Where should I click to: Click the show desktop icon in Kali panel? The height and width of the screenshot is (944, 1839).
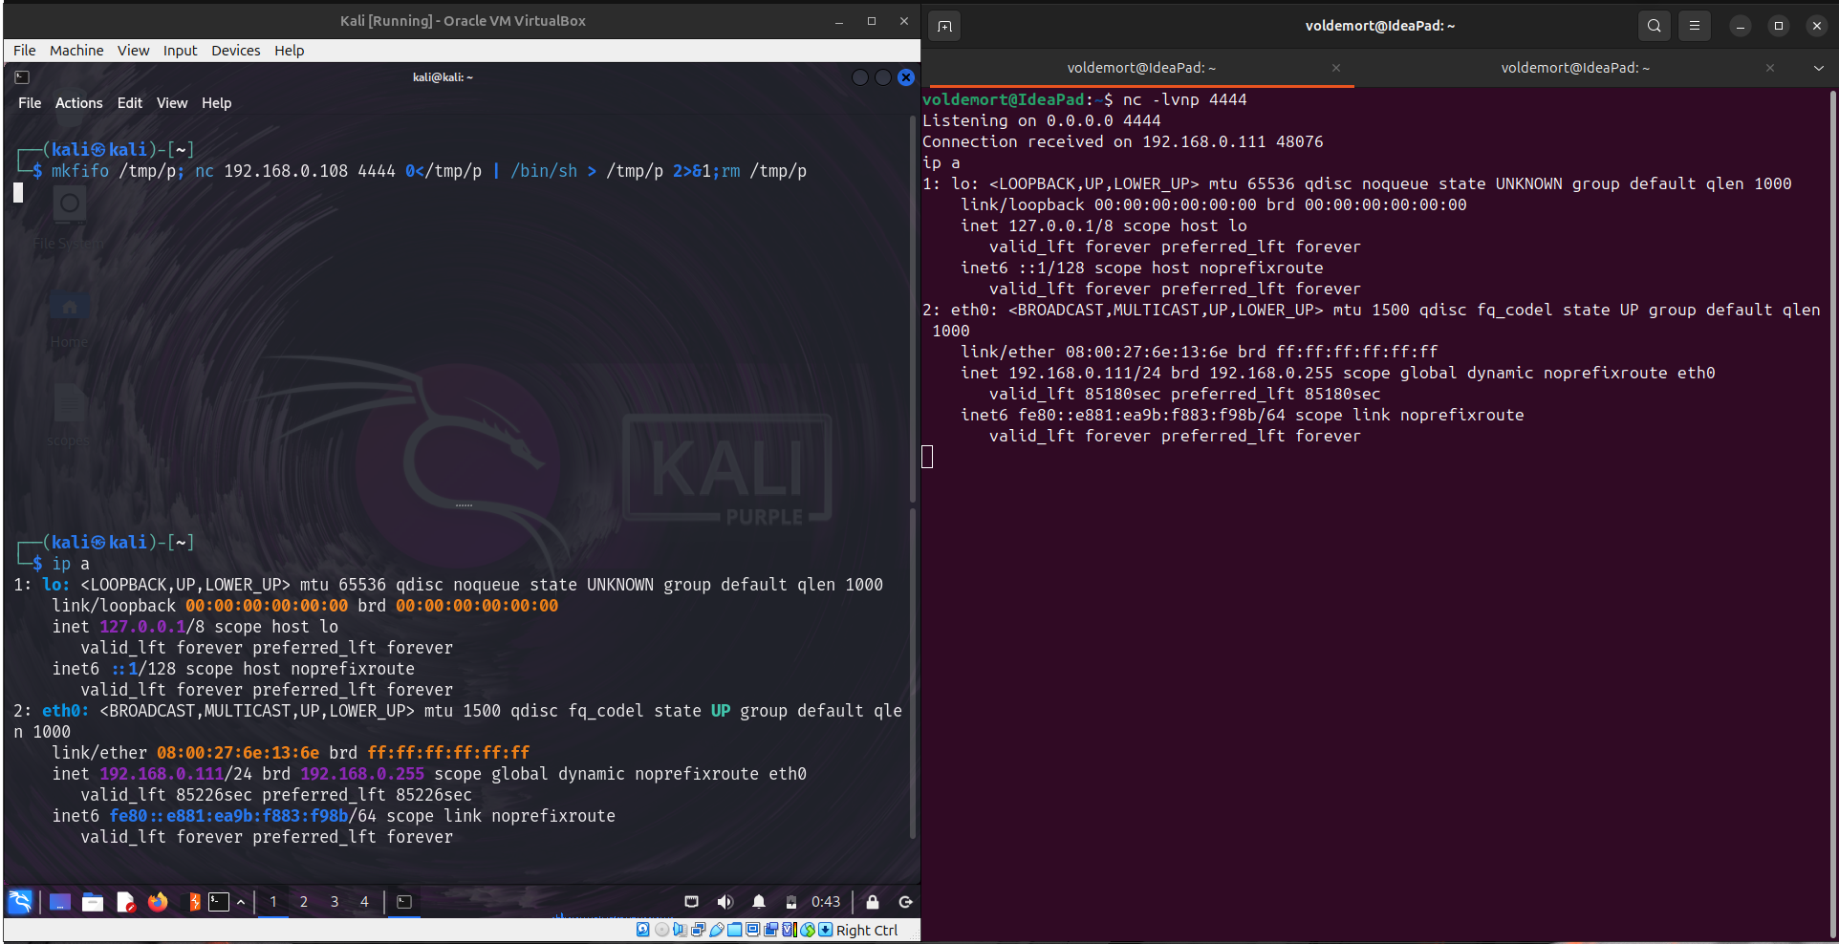tap(59, 902)
